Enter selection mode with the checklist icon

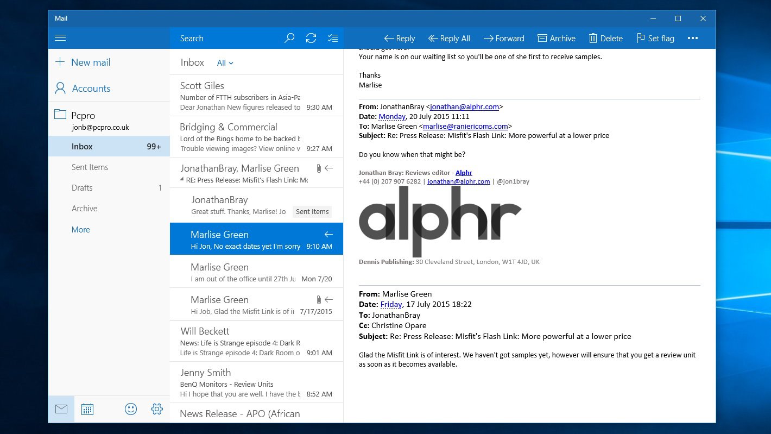click(x=332, y=38)
